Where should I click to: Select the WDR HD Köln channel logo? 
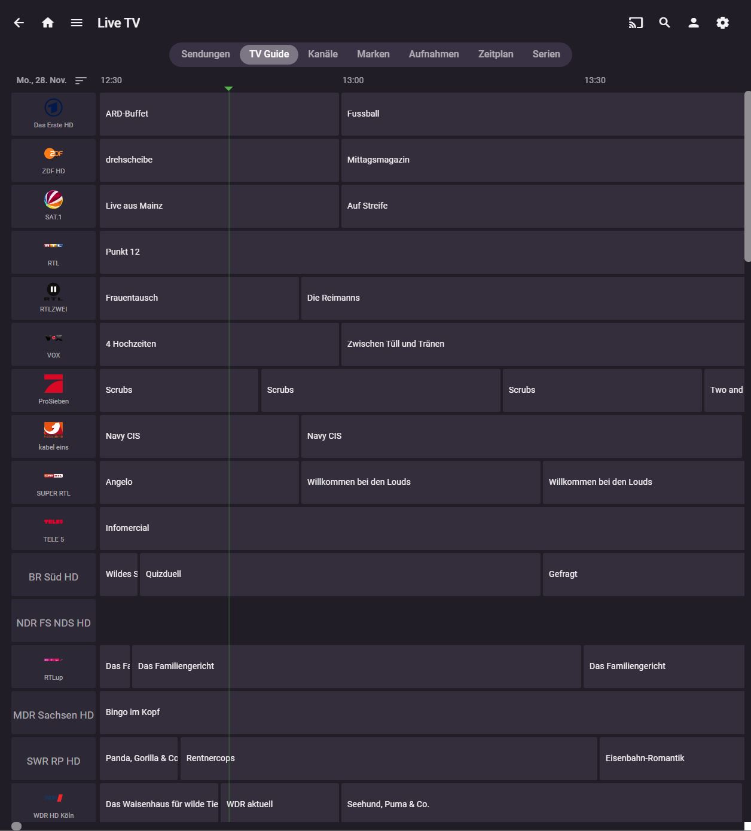pyautogui.click(x=54, y=798)
